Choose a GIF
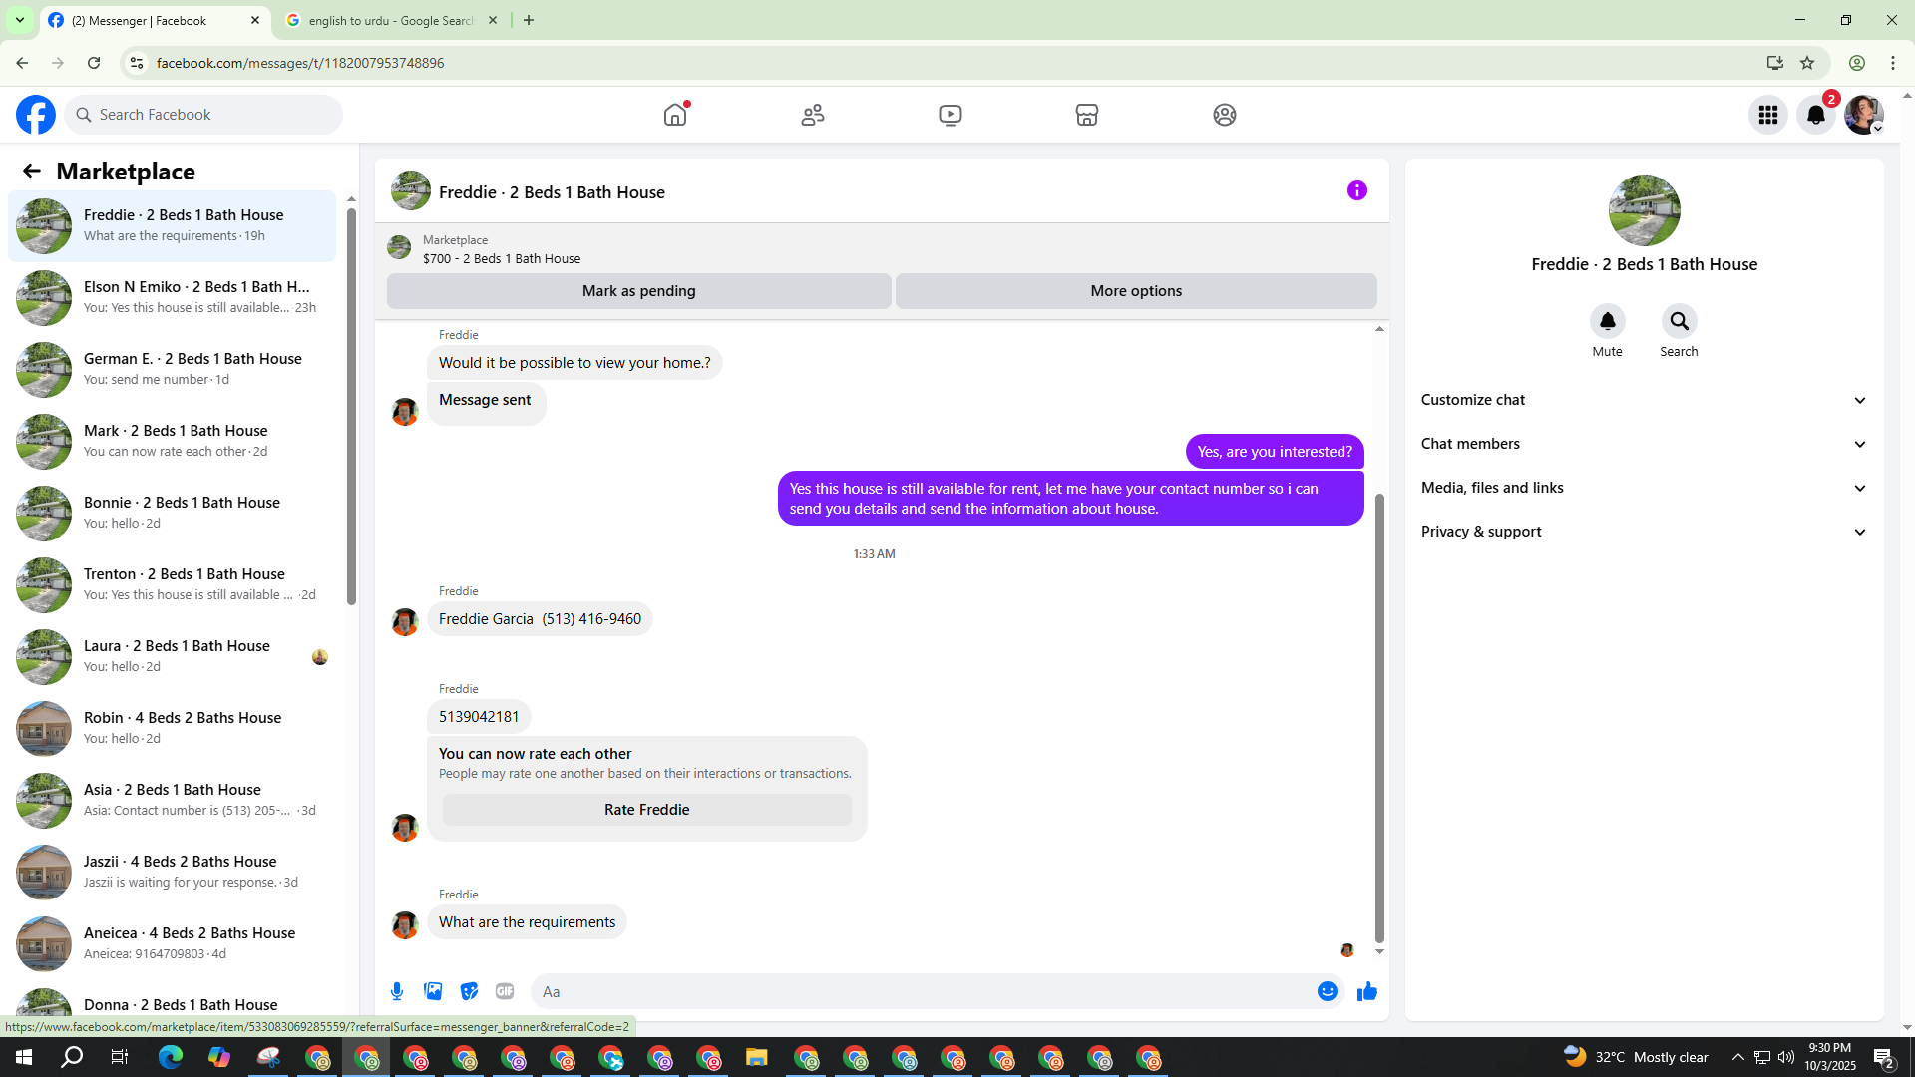 pyautogui.click(x=505, y=991)
